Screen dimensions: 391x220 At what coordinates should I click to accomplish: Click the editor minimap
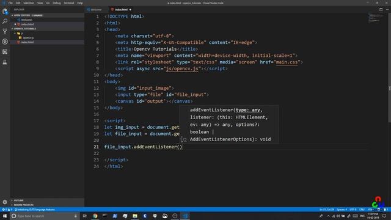(376, 18)
